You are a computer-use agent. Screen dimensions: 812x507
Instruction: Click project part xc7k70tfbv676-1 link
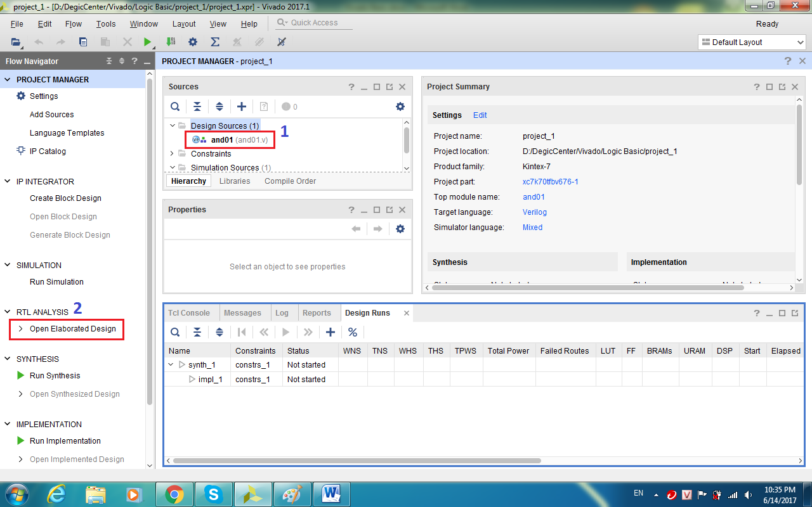coord(551,182)
